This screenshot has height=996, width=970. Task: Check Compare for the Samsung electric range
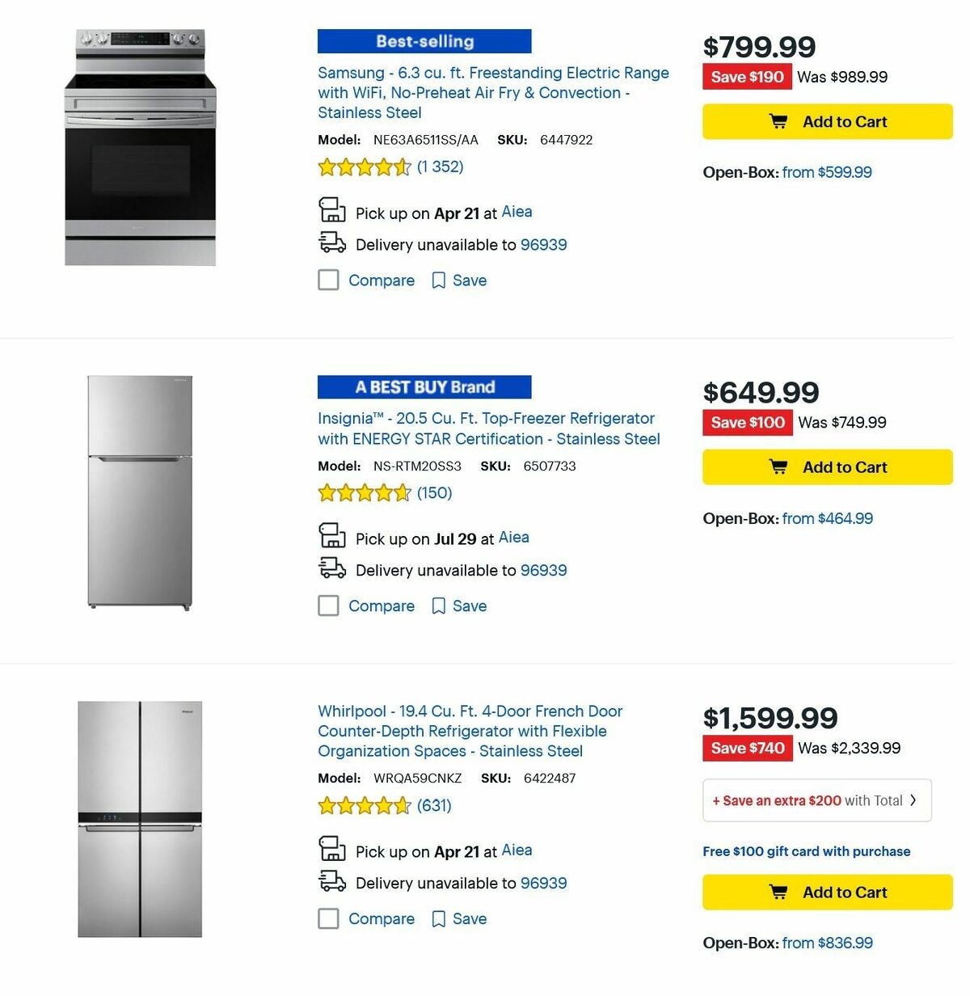[328, 280]
